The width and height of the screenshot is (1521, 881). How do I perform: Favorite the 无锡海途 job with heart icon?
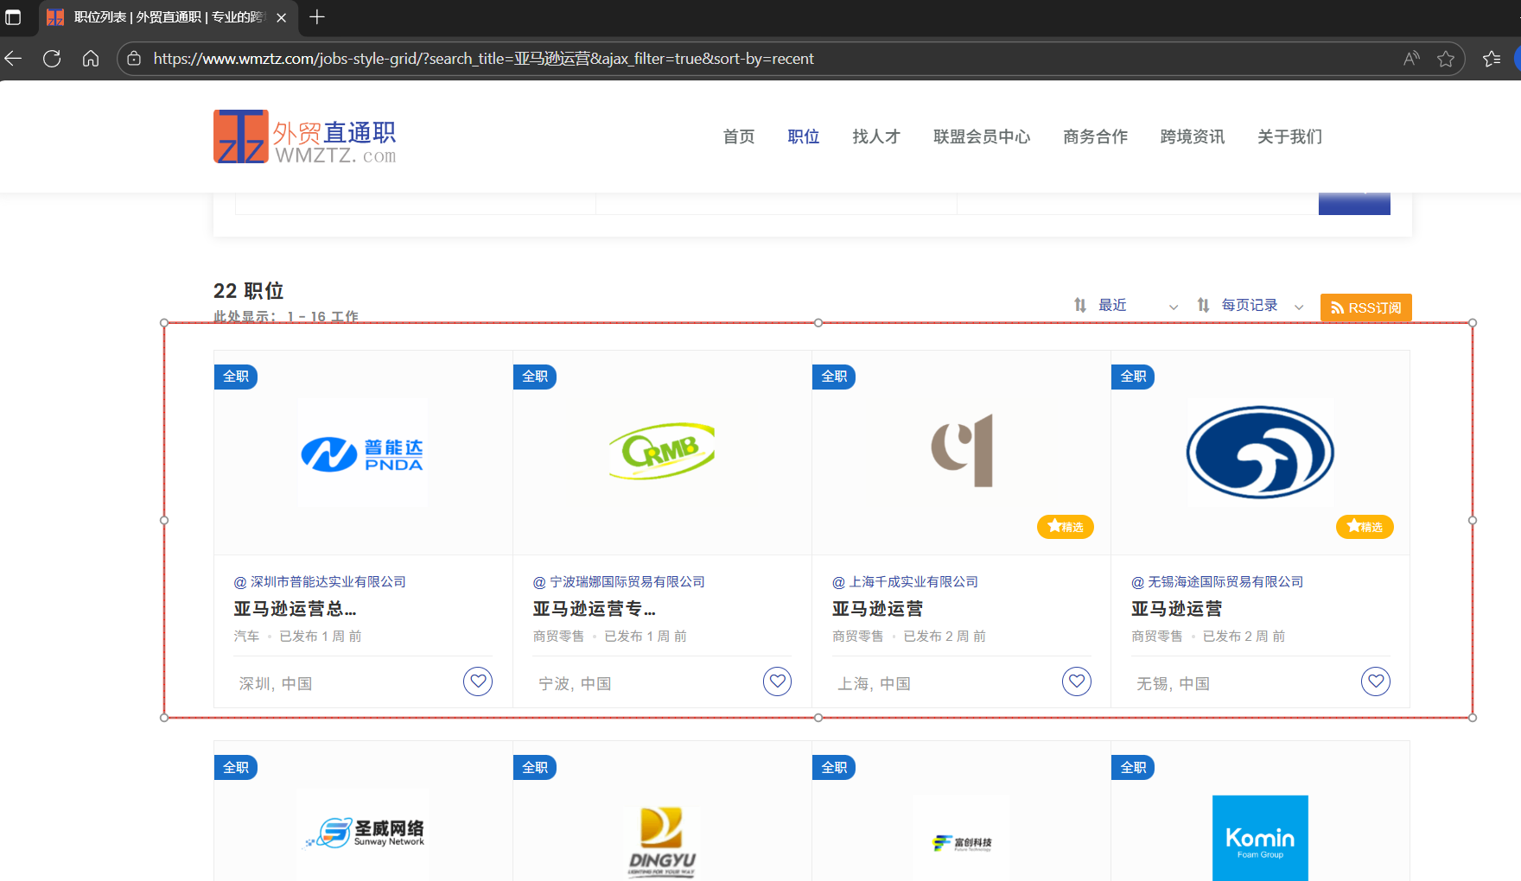click(1376, 681)
